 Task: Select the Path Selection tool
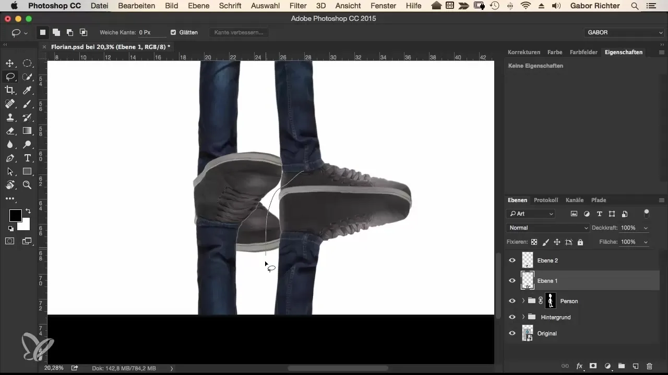click(x=10, y=171)
